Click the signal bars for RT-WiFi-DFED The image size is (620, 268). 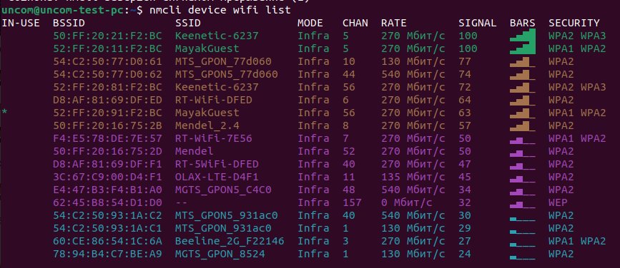(522, 100)
